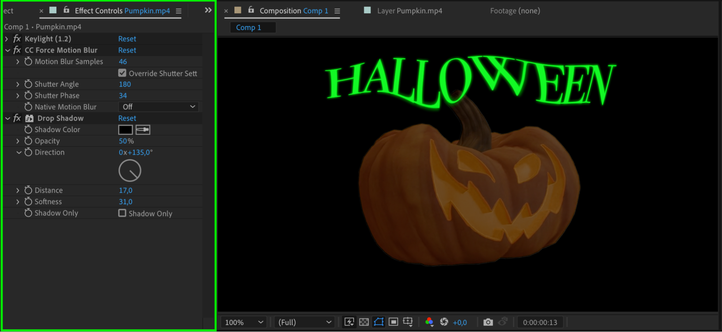Image resolution: width=722 pixels, height=332 pixels.
Task: Toggle the Shutter Angle stopwatch
Action: point(28,84)
